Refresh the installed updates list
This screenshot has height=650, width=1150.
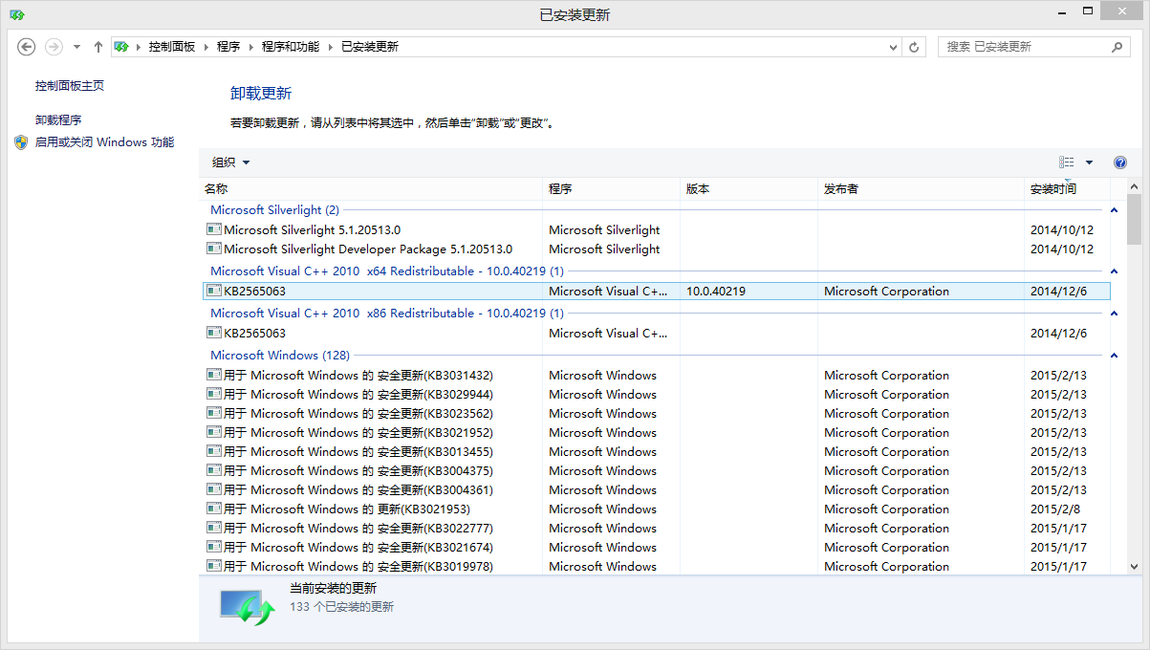pyautogui.click(x=914, y=47)
